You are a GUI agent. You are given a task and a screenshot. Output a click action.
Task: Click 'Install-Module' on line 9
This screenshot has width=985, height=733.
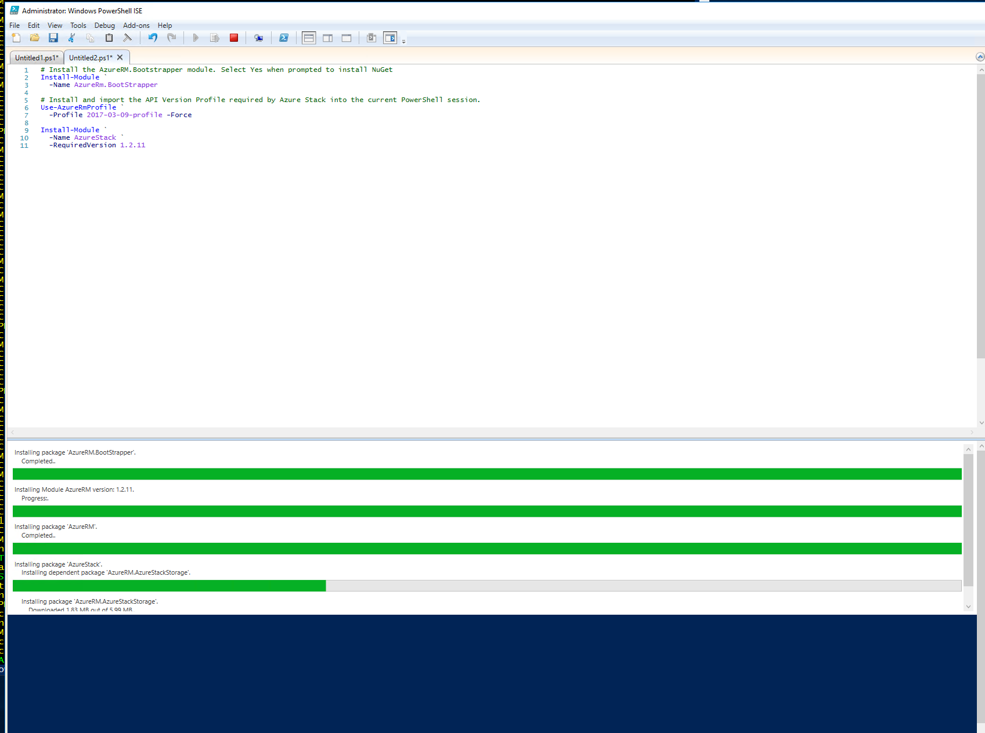click(x=70, y=130)
